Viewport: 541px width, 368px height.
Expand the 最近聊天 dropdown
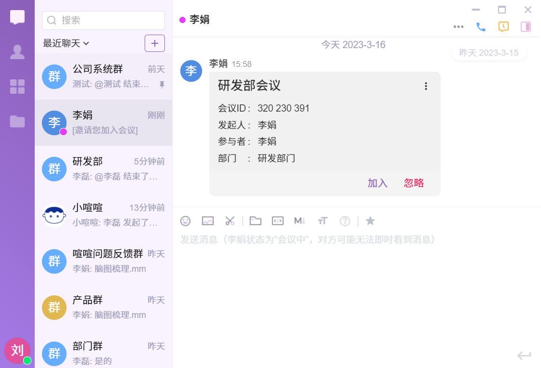66,43
